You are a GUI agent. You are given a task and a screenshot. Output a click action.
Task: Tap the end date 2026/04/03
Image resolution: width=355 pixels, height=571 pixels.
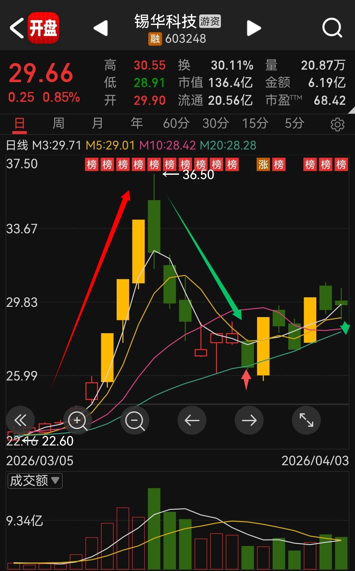click(315, 461)
